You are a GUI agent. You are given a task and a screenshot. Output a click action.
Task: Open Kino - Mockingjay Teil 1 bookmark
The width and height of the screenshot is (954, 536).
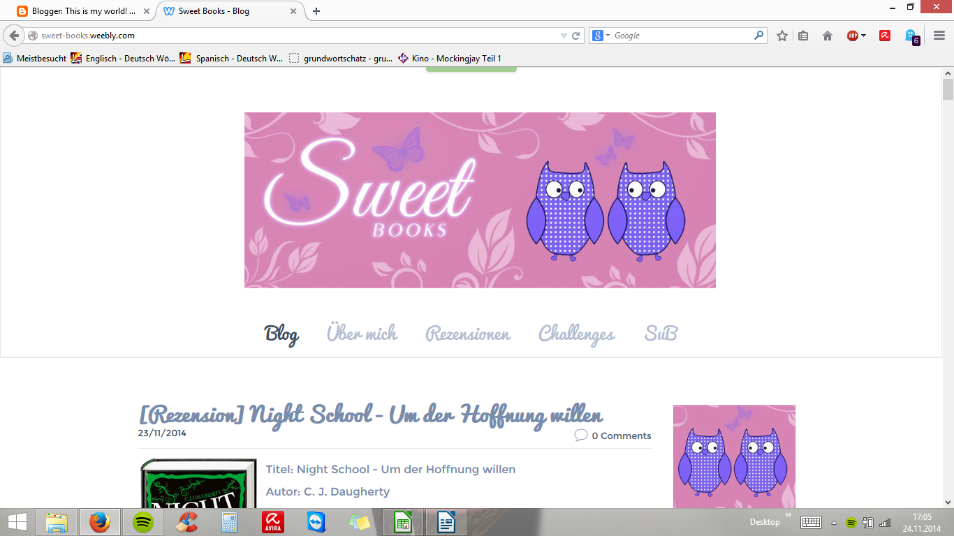(450, 59)
